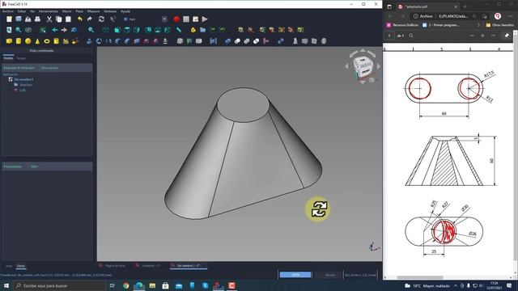
Task: Click the navigation cube in 3D view
Action: coord(363,66)
